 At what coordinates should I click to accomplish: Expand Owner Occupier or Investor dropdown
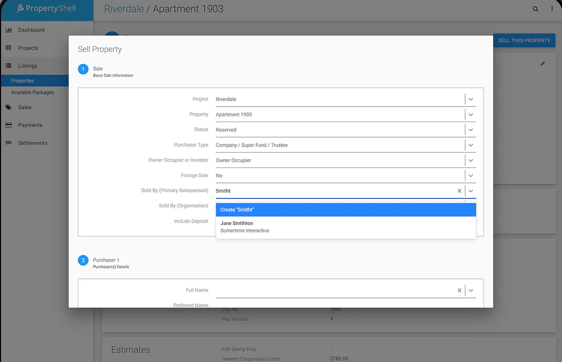click(x=471, y=161)
